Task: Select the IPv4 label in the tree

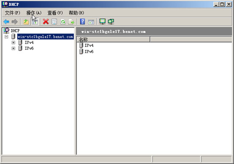Action: pyautogui.click(x=29, y=42)
